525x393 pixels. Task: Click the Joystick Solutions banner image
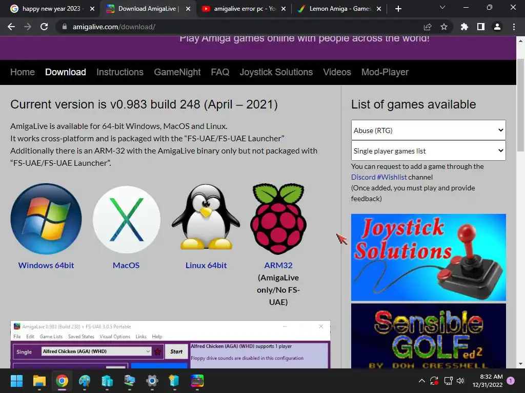coord(429,257)
